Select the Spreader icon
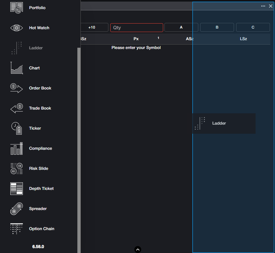The image size is (275, 253). pyautogui.click(x=17, y=209)
